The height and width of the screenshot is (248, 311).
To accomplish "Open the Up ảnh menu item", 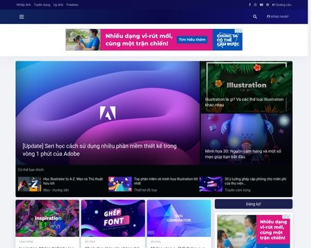I will pyautogui.click(x=58, y=5).
